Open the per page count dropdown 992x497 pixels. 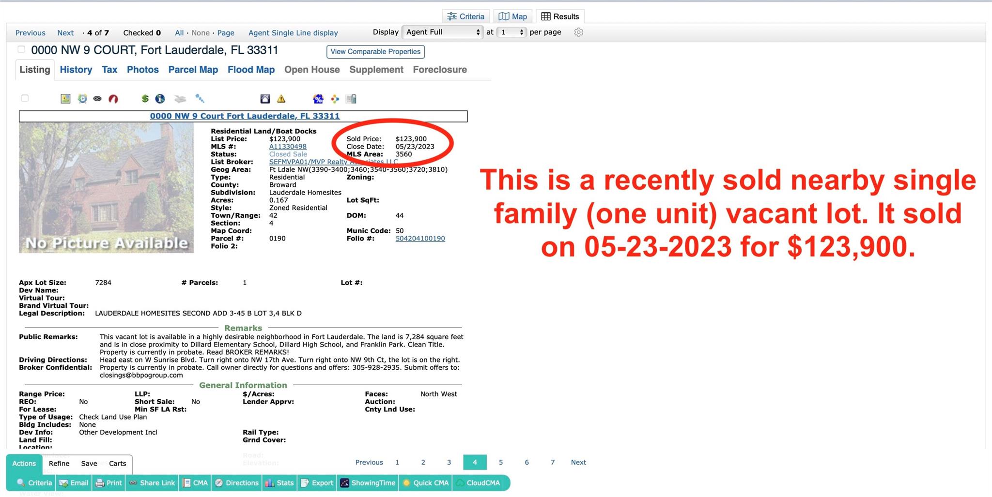click(511, 32)
